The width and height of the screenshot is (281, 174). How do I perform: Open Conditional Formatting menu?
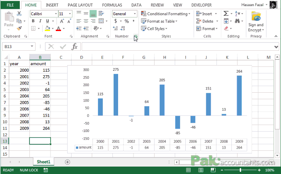click(166, 14)
